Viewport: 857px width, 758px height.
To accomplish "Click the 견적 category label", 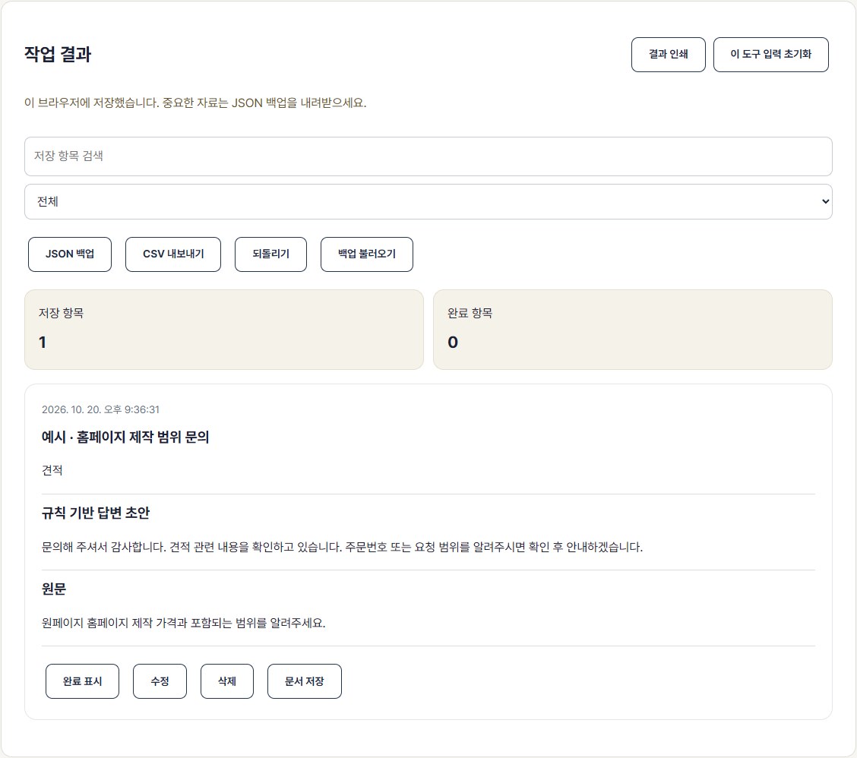I will click(52, 471).
